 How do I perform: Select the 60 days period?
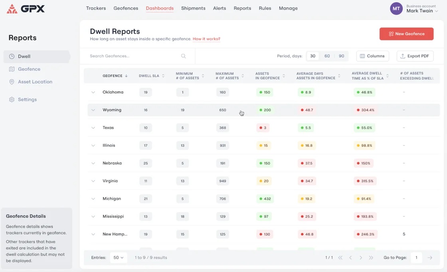327,56
